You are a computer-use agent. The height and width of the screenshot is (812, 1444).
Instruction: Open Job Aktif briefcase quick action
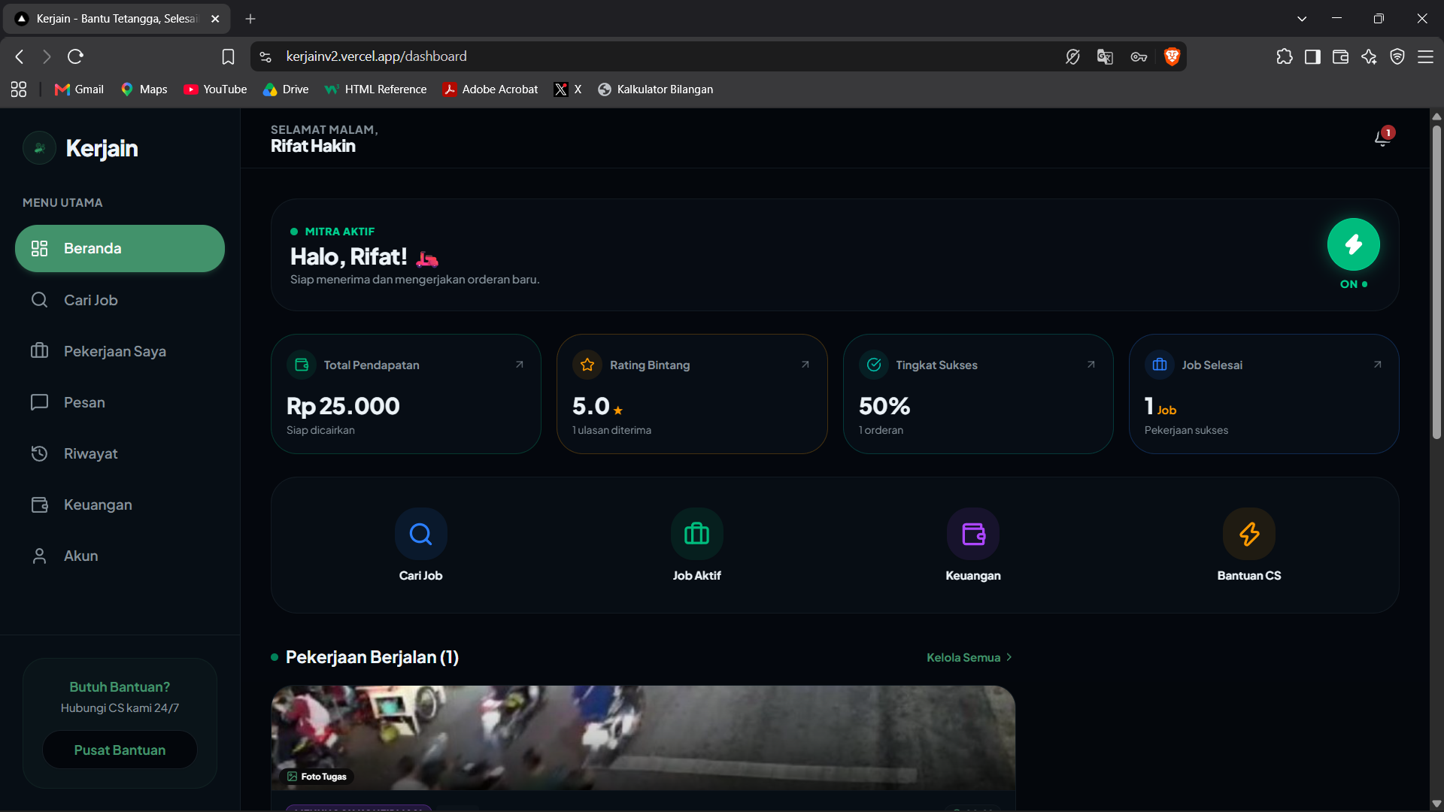pos(696,534)
